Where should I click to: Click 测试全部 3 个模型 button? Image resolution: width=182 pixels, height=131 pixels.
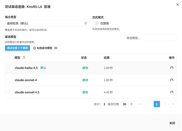coord(17,48)
